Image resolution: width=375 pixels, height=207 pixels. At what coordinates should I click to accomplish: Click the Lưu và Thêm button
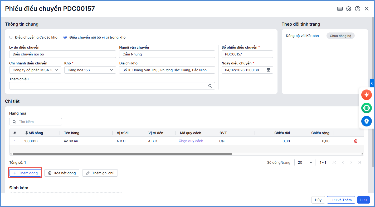pos(341,200)
